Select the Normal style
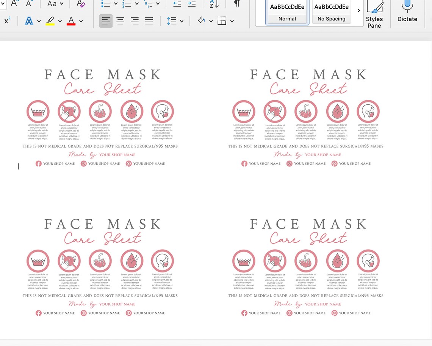The image size is (432, 346). point(287,11)
